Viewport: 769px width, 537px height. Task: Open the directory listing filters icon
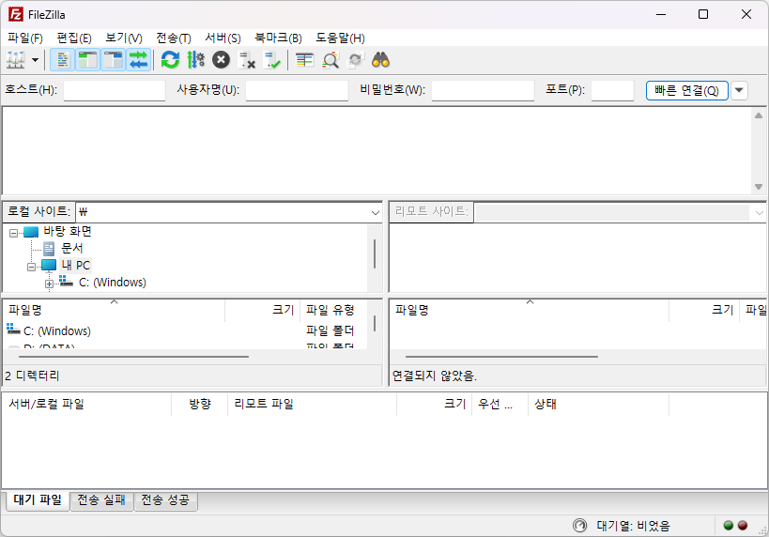coord(304,60)
